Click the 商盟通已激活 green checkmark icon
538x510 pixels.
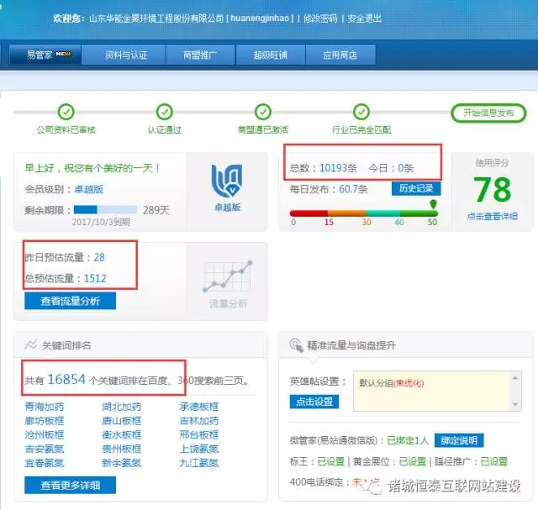click(x=263, y=113)
